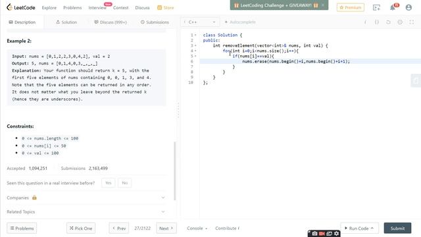Click the LeetCode logo
Image resolution: width=421 pixels, height=237 pixels.
[x=20, y=7]
